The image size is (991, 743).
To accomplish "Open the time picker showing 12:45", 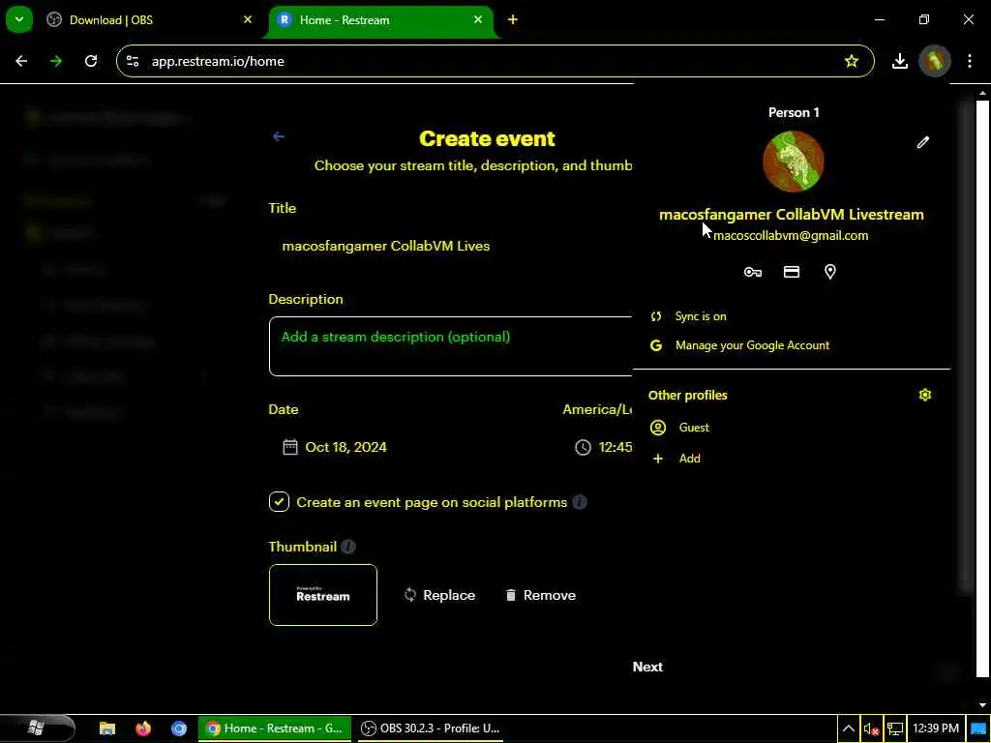I will [x=603, y=447].
